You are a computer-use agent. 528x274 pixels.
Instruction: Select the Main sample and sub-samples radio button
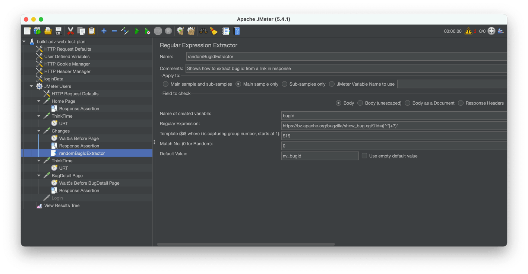pyautogui.click(x=165, y=84)
